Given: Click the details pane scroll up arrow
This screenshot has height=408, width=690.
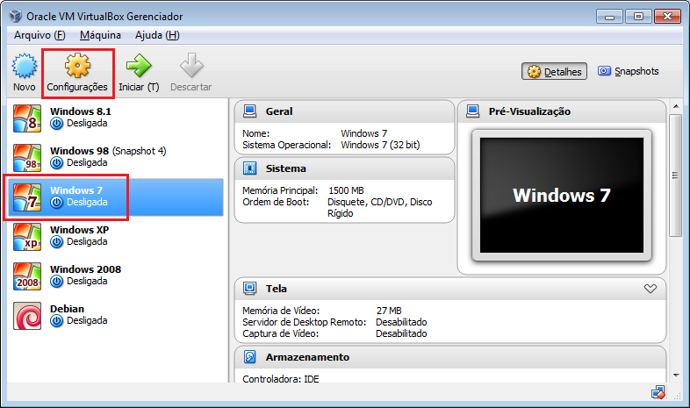Looking at the screenshot, I should pos(676,106).
